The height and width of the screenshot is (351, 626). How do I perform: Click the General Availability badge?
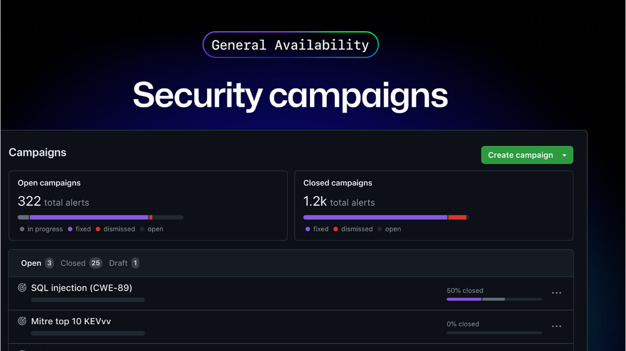click(290, 45)
